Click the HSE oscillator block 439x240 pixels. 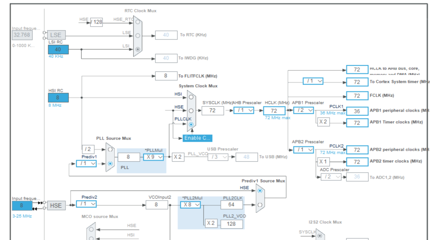point(56,205)
